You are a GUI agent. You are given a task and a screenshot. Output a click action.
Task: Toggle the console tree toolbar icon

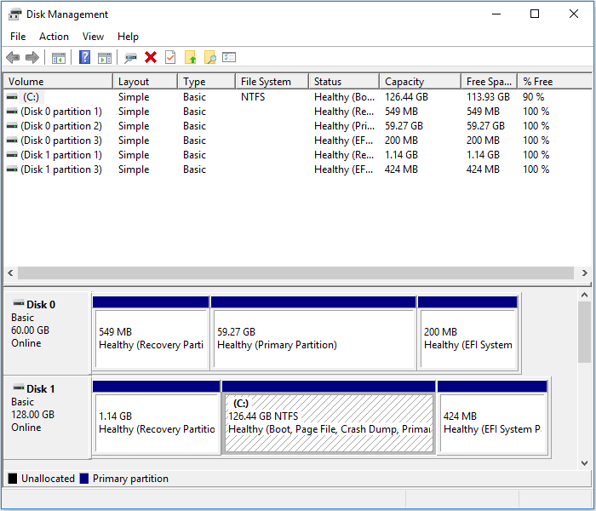click(59, 58)
